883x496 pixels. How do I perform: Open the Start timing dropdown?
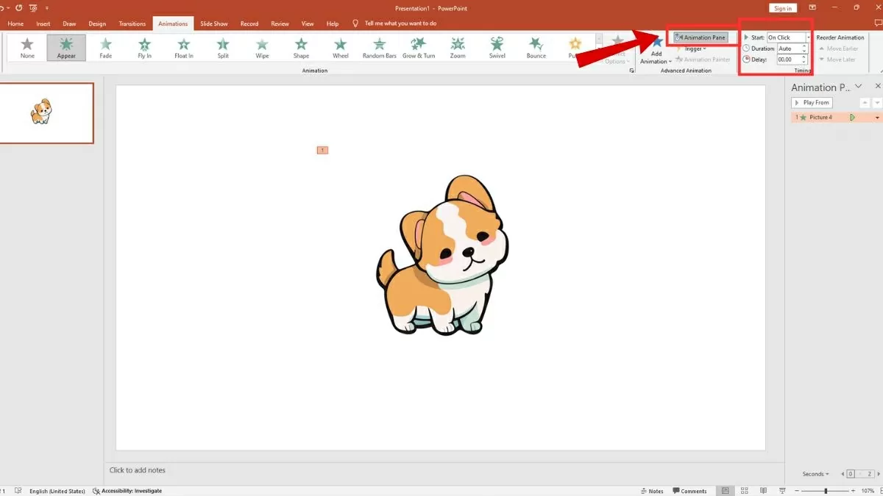[x=808, y=37]
